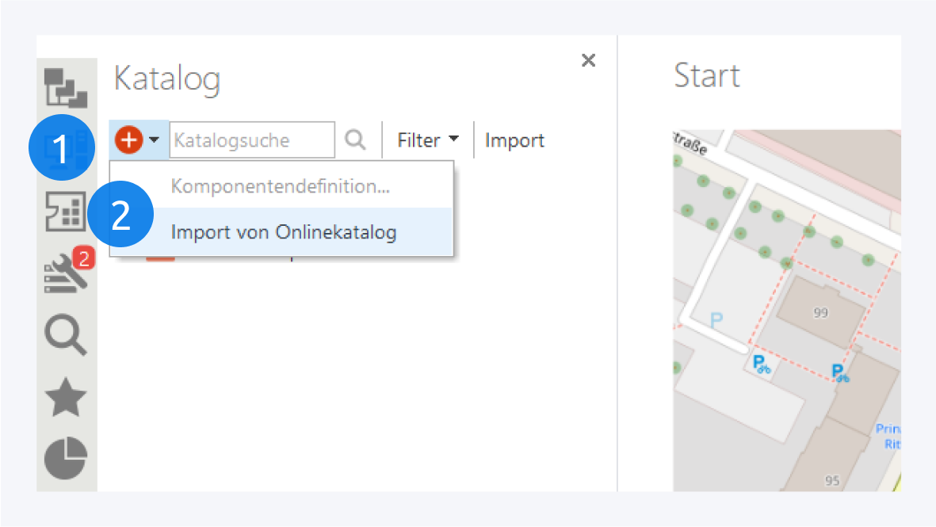Screen dimensions: 936x527
Task: Open the Filter dropdown
Action: [428, 140]
